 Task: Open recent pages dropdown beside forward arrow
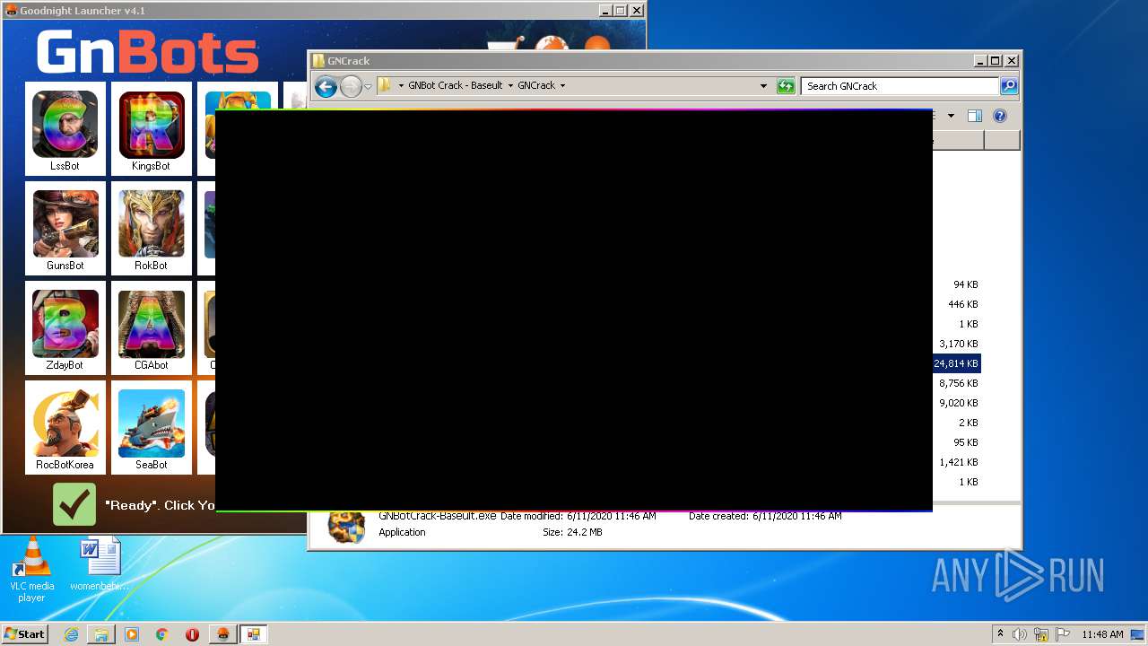click(368, 86)
